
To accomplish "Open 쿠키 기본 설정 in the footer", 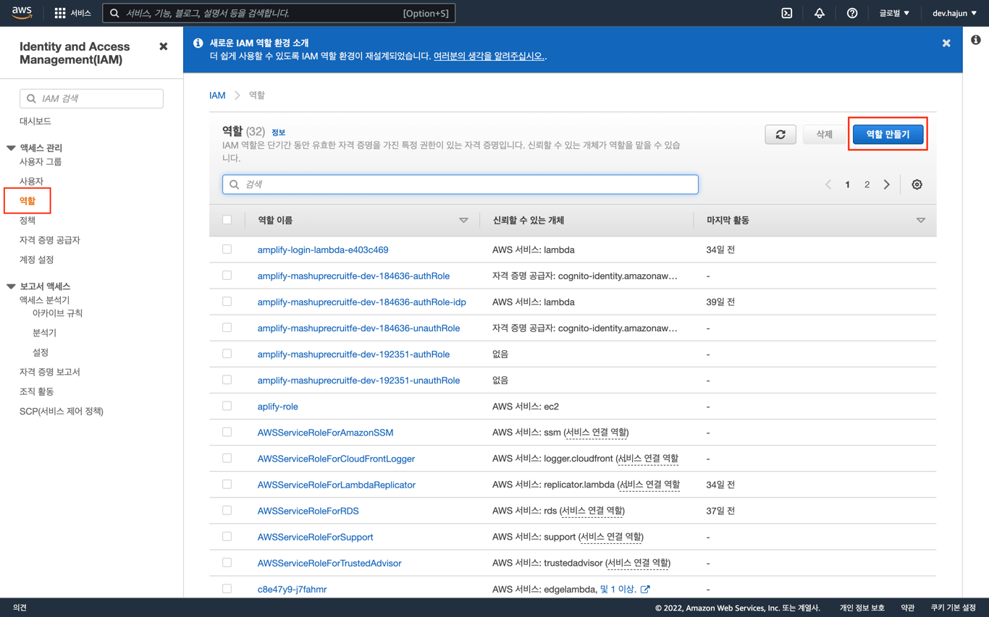I will pos(954,608).
